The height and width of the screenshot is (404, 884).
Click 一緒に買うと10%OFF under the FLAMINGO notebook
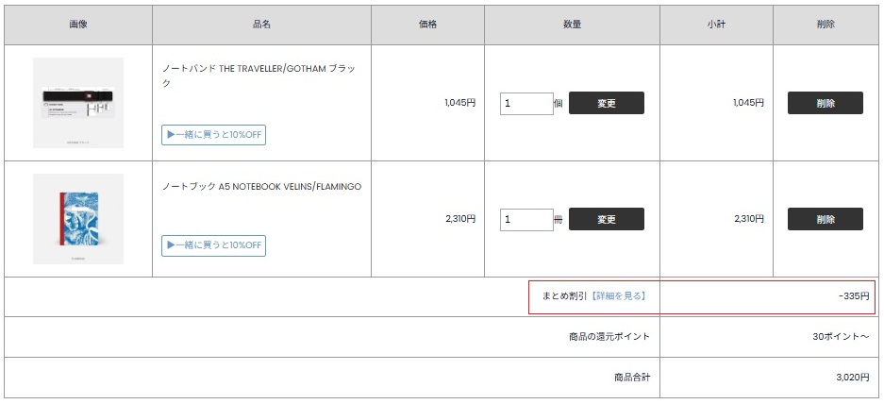click(213, 245)
